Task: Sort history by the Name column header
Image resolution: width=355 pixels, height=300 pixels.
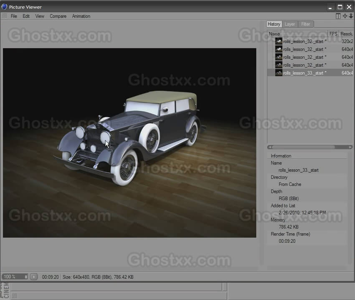Action: pyautogui.click(x=297, y=34)
